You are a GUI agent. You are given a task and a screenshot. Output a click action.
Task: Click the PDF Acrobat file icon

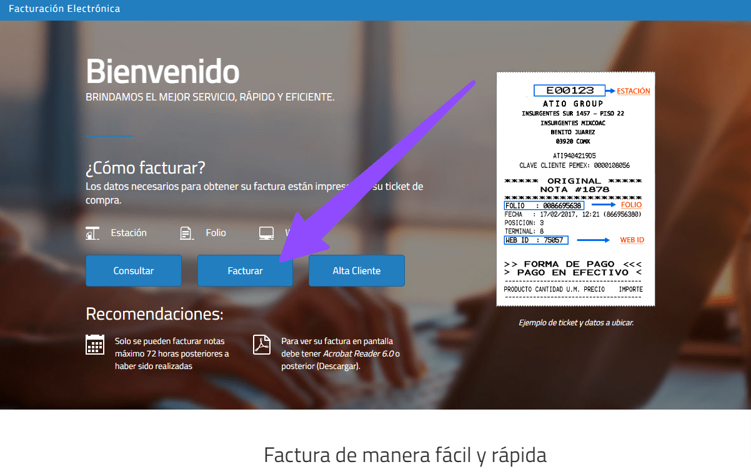tap(262, 345)
